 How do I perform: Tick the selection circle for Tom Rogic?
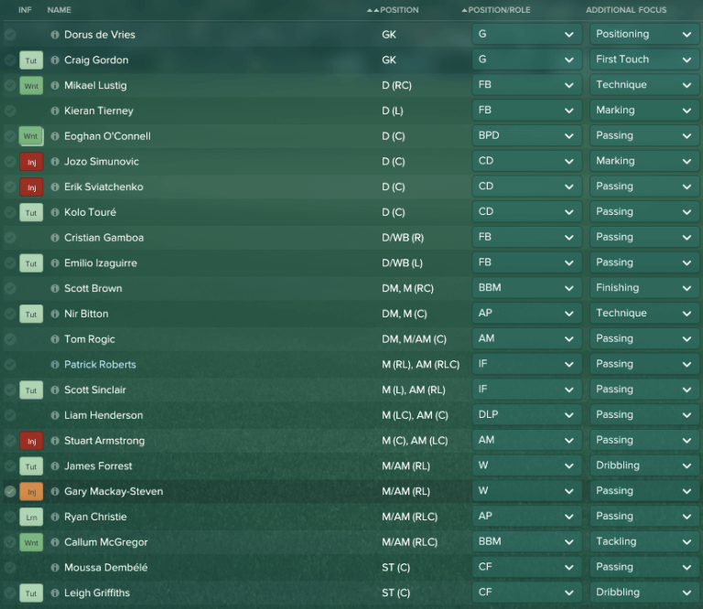pos(10,339)
